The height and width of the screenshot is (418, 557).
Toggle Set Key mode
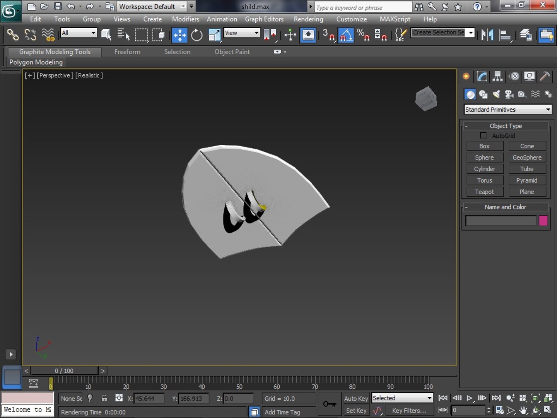coord(356,411)
